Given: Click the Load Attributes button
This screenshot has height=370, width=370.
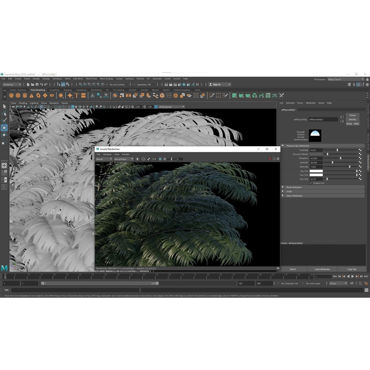Looking at the screenshot, I should (x=322, y=269).
